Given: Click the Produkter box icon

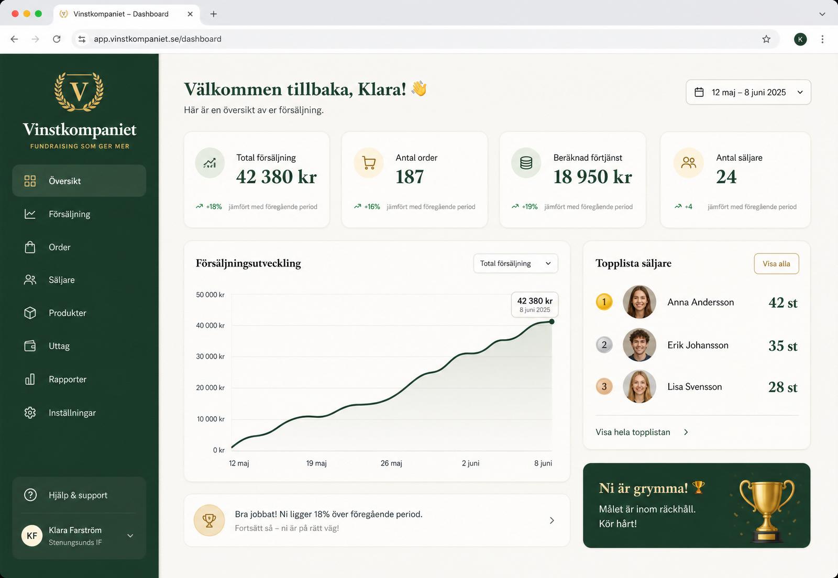Looking at the screenshot, I should click(30, 313).
